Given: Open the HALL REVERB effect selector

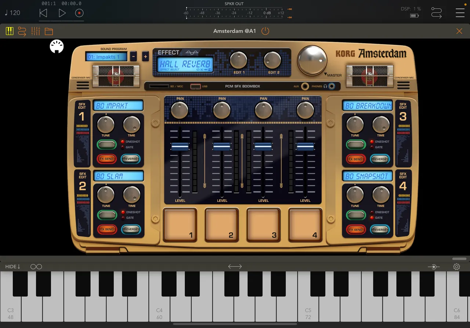Looking at the screenshot, I should (x=185, y=65).
